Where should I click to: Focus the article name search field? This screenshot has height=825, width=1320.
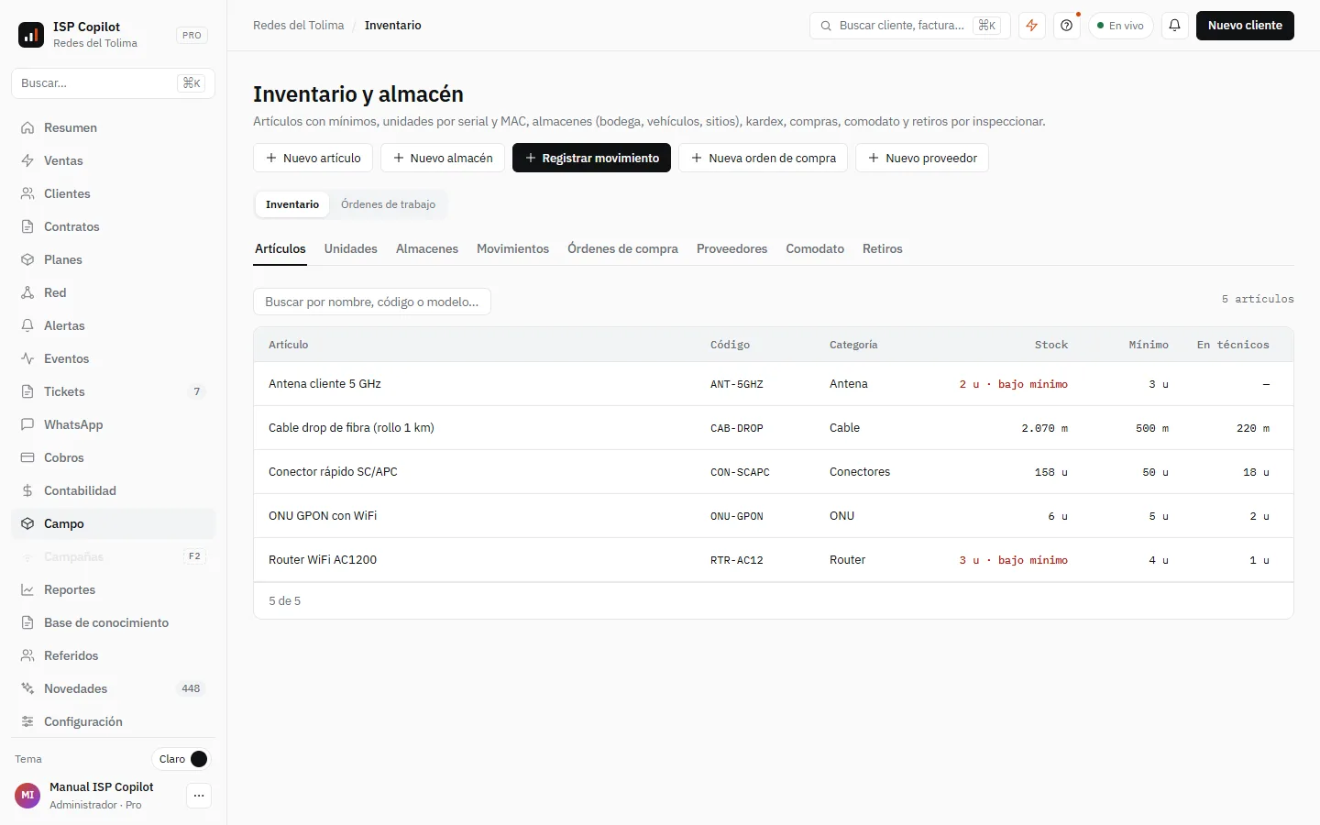click(372, 302)
